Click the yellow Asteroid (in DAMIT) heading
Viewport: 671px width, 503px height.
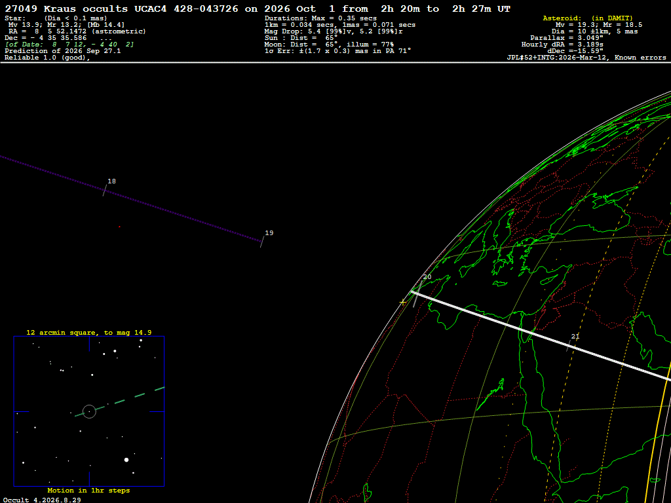click(588, 18)
